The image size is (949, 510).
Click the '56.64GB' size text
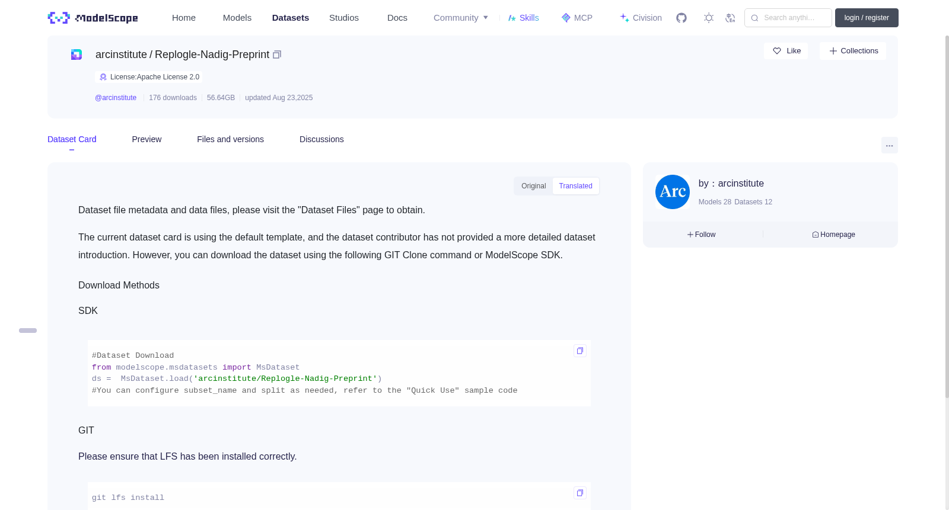(x=221, y=98)
